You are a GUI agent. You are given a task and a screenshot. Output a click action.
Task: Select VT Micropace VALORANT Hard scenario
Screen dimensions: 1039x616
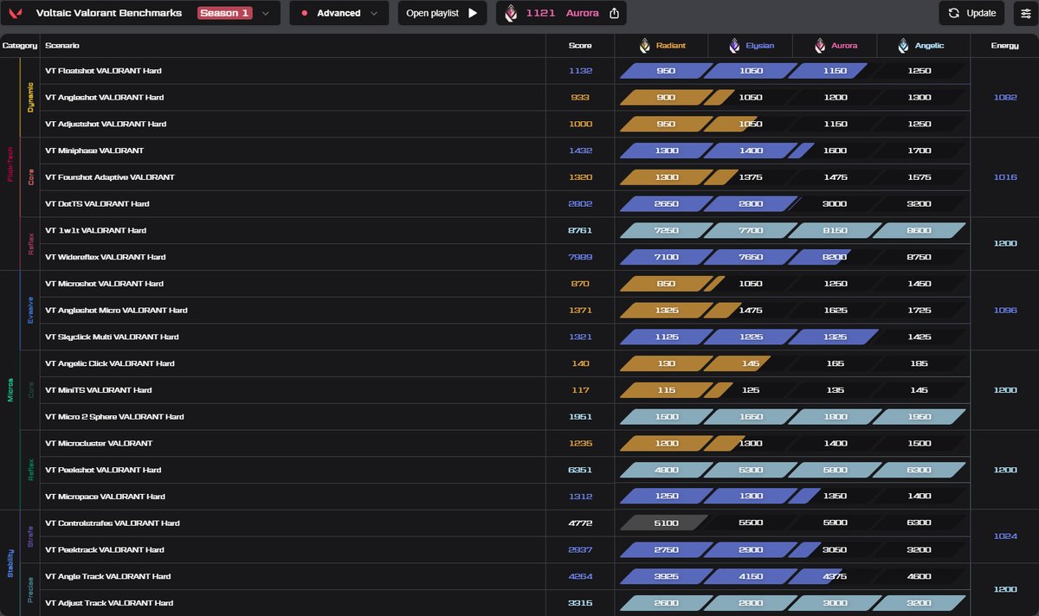(105, 497)
